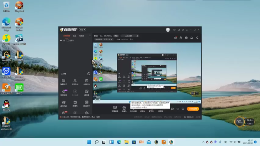Add a new scene with the plus icon
This screenshot has width=260, height=146.
(x=90, y=36)
